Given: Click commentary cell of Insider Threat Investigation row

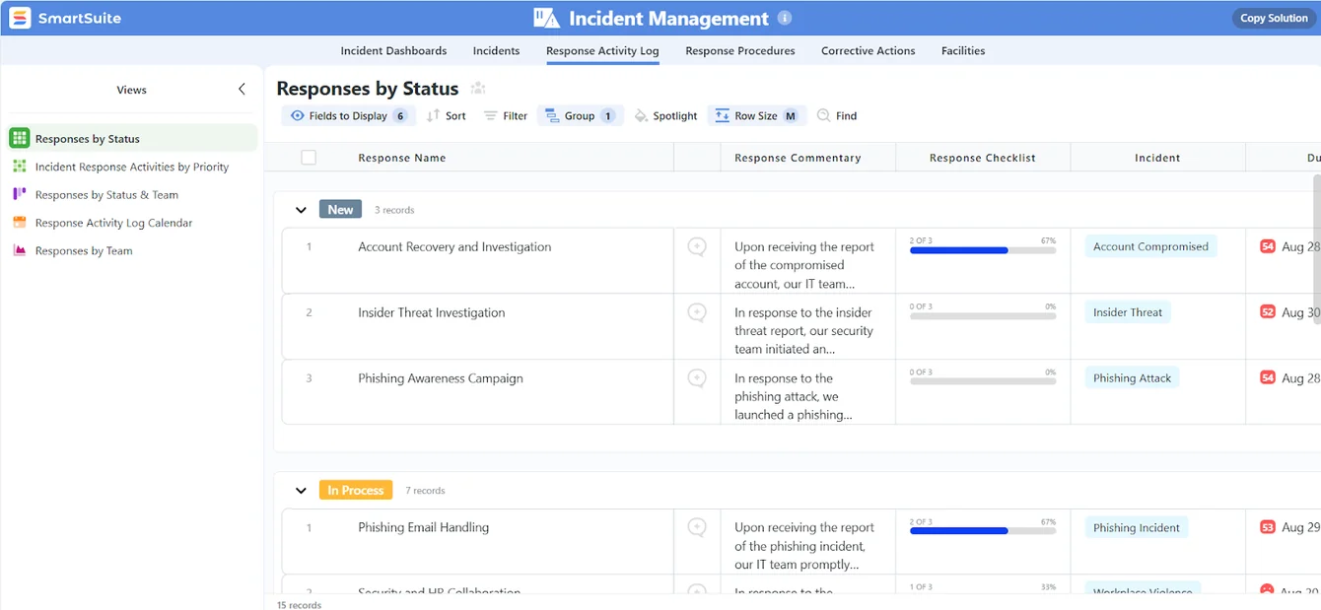Looking at the screenshot, I should point(807,326).
